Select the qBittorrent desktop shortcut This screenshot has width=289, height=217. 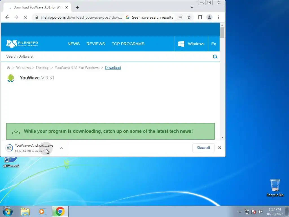point(11,162)
